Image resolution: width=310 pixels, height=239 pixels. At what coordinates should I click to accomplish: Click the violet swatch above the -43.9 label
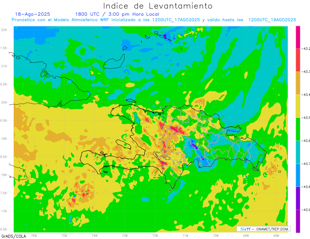298,198
